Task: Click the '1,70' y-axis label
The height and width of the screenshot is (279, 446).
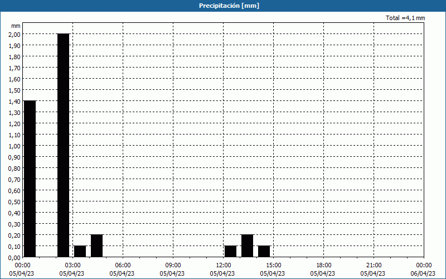Action: (x=14, y=68)
